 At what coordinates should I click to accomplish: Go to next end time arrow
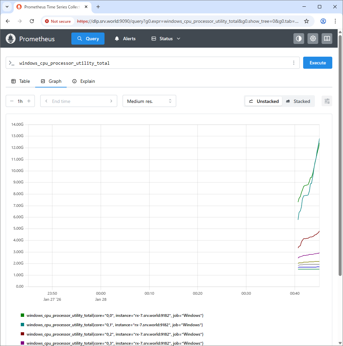point(111,101)
